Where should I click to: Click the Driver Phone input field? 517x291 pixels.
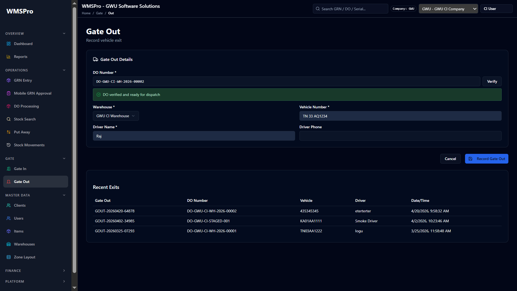click(400, 136)
